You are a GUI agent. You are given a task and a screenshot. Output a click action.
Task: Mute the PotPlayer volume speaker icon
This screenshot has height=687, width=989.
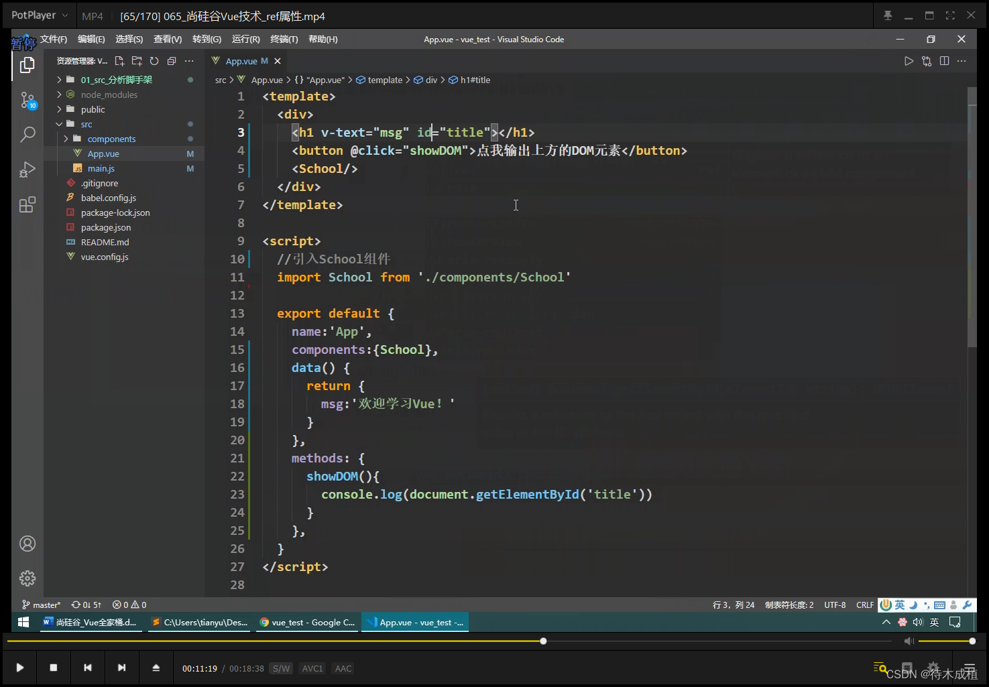coord(909,641)
